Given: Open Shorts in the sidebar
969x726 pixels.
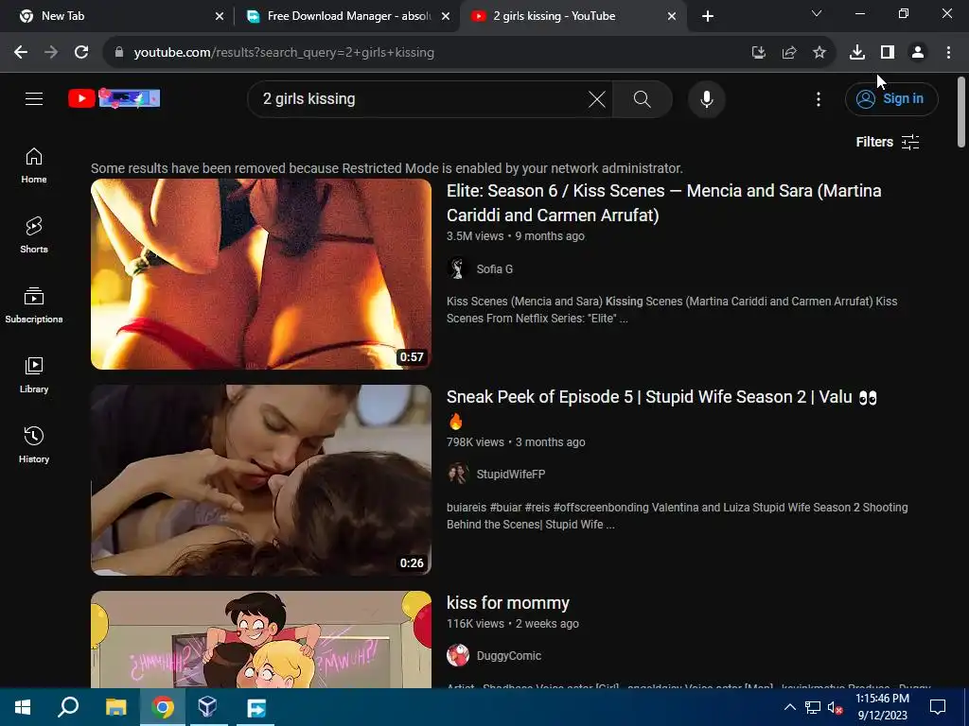Looking at the screenshot, I should click(x=34, y=235).
